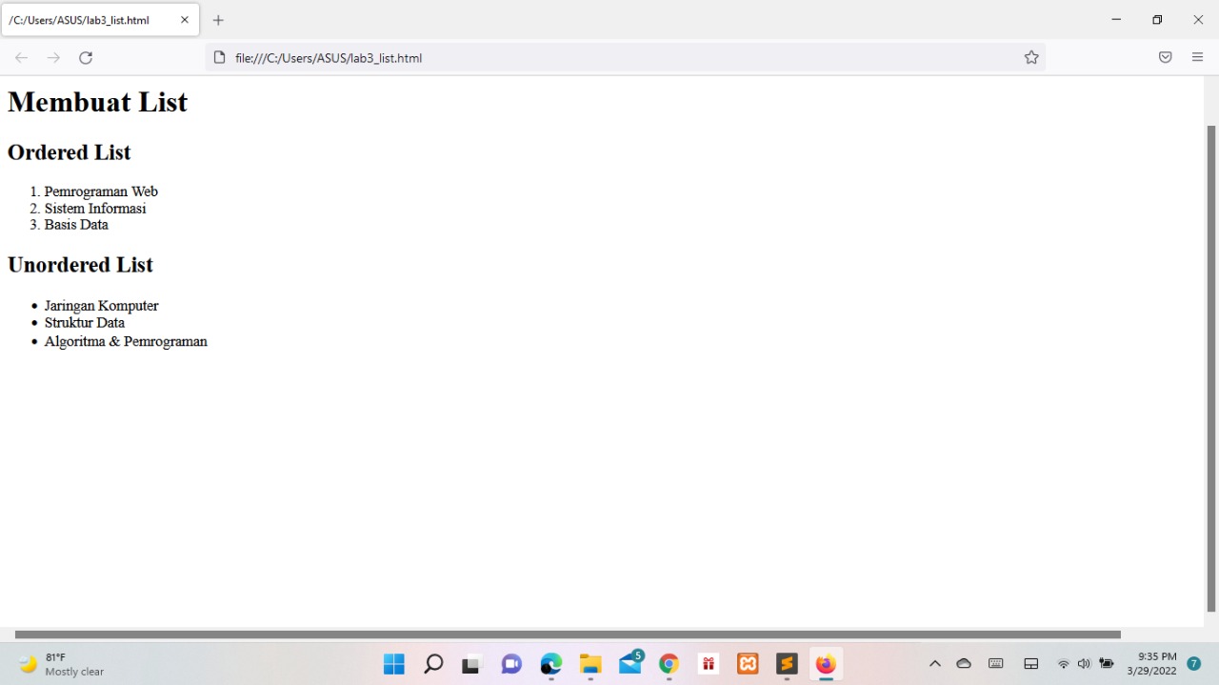The image size is (1219, 685).
Task: Launch Google Chrome from taskbar
Action: tap(669, 664)
